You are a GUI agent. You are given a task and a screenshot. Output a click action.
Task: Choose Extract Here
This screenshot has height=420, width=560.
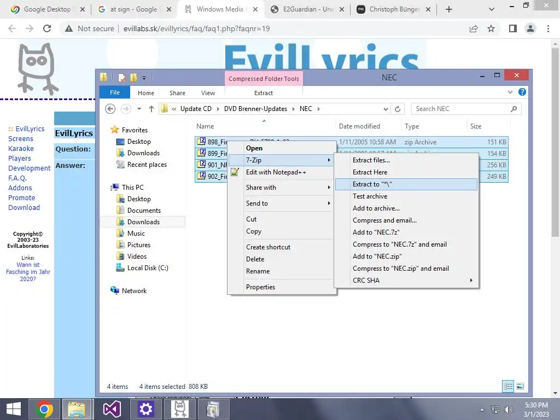pyautogui.click(x=406, y=172)
